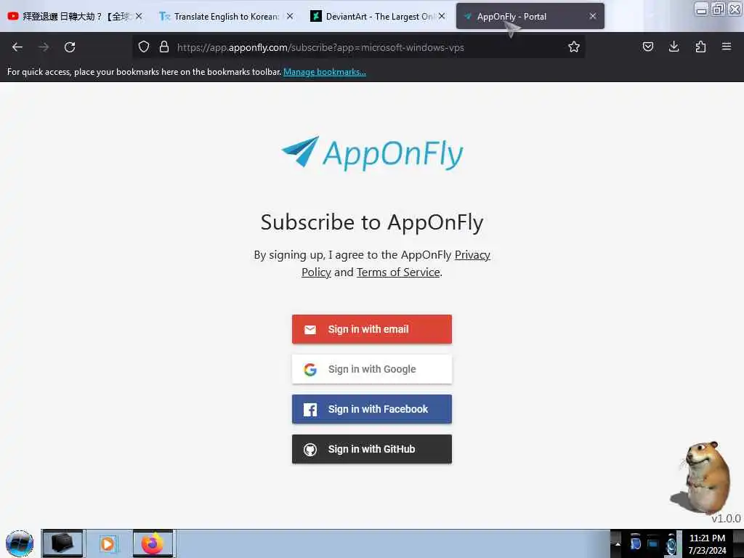Open the downloads panel icon
The image size is (744, 558).
[x=674, y=46]
